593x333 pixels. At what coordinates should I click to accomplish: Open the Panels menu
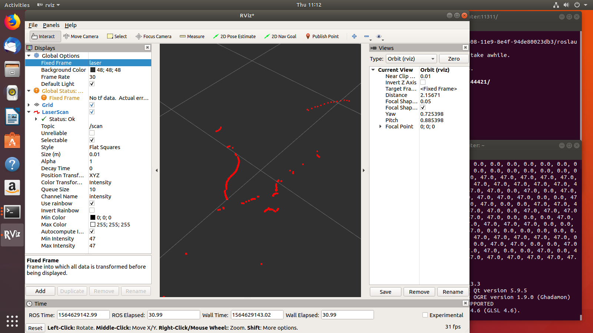click(x=51, y=25)
